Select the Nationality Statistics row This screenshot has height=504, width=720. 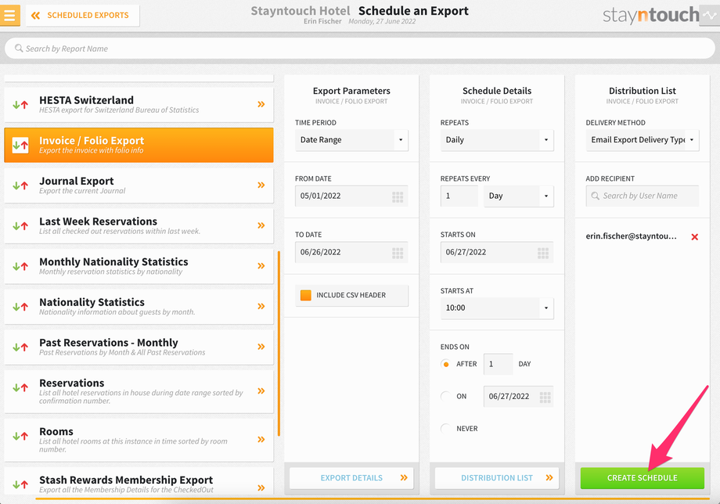139,307
